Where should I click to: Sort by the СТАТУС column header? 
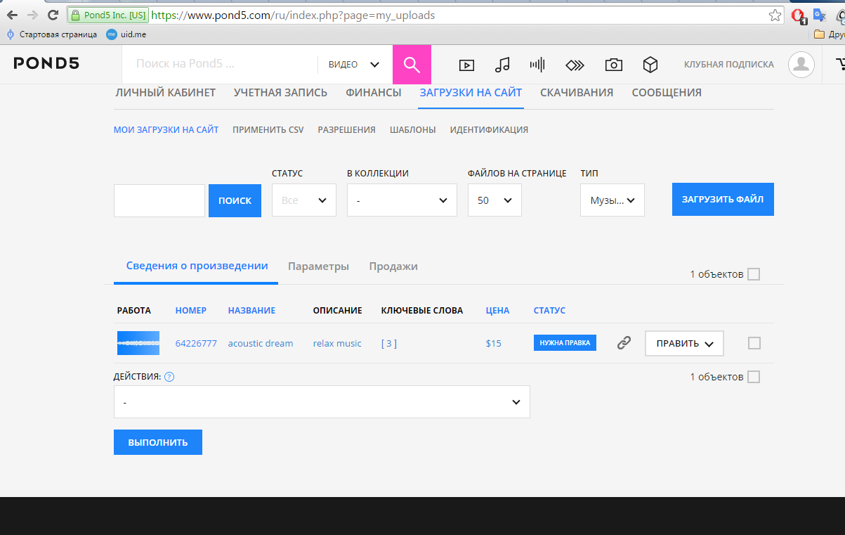549,310
